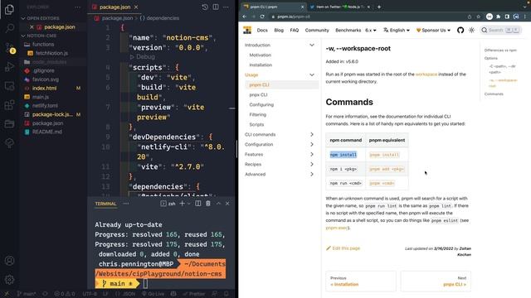Open Explorer panel ellipsis menu
531x298 pixels.
(x=77, y=7)
